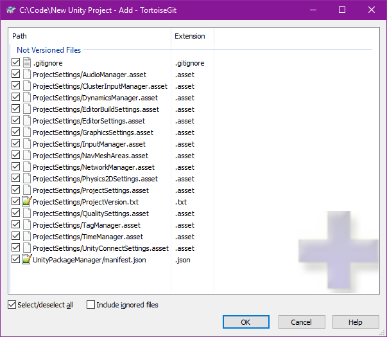Image resolution: width=387 pixels, height=337 pixels.
Task: Click the TimeManager.asset file icon
Action: tap(27, 237)
